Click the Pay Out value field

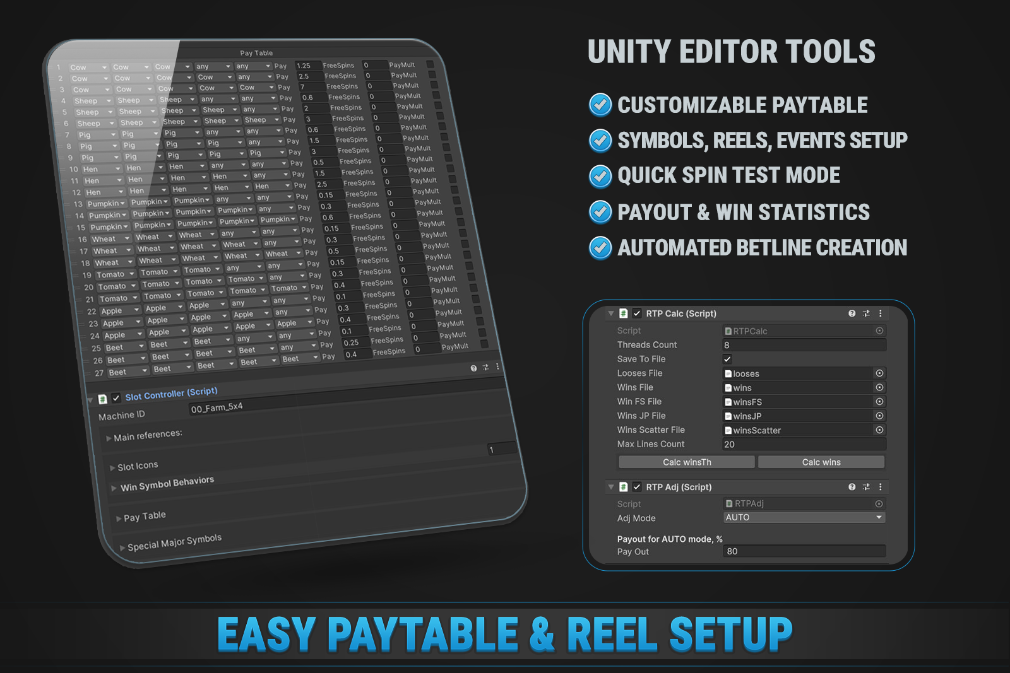tap(804, 551)
